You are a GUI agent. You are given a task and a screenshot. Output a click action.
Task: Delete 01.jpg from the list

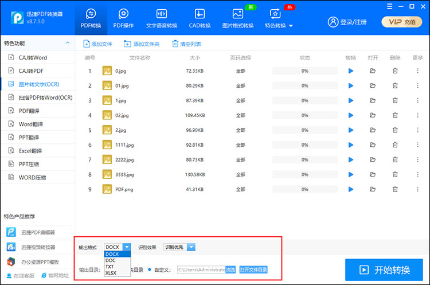coord(395,86)
